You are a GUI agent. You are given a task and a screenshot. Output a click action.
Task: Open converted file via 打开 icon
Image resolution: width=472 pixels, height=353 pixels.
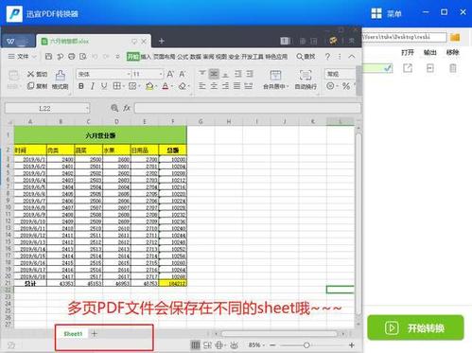tap(408, 68)
